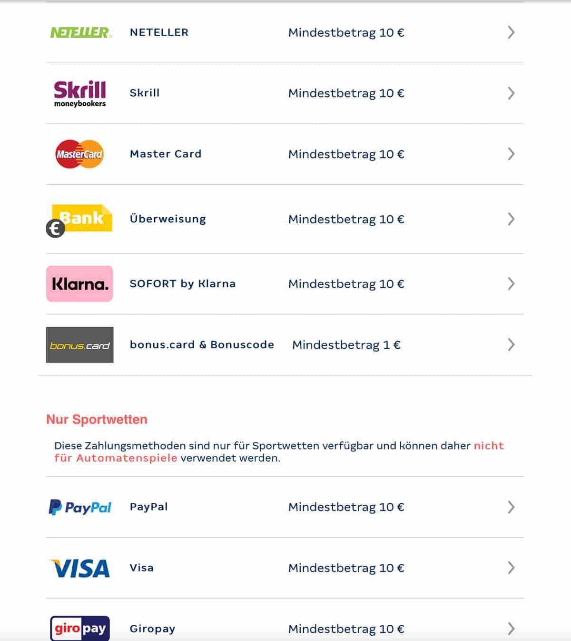Open the Visa row chevron
The height and width of the screenshot is (641, 571).
(511, 568)
